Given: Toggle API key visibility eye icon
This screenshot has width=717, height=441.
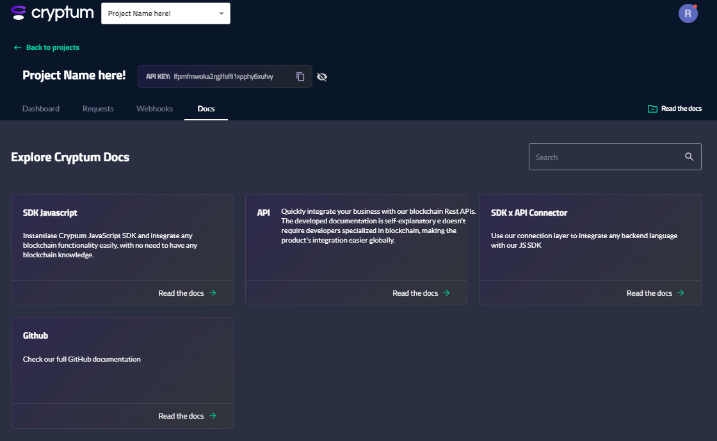Looking at the screenshot, I should 322,77.
